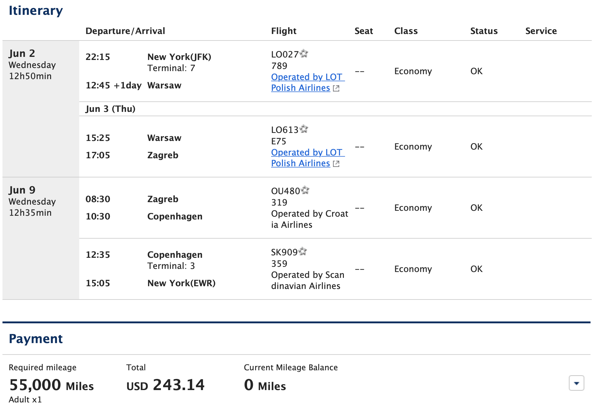Screen dimensions: 593x408
Task: Click the external link icon after first LOT link
Action: pyautogui.click(x=336, y=88)
